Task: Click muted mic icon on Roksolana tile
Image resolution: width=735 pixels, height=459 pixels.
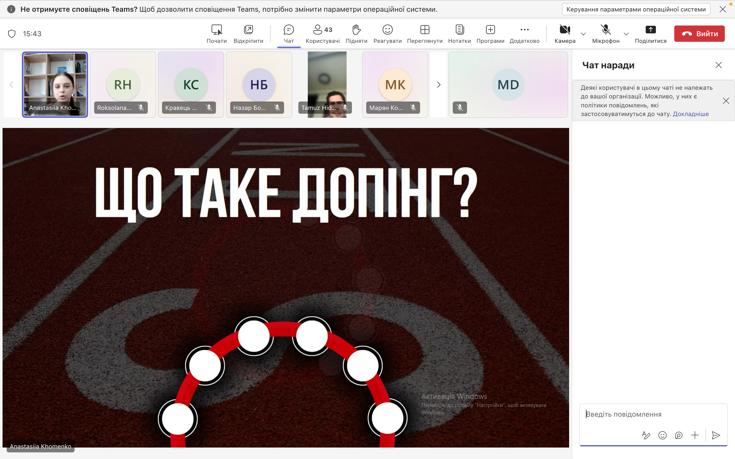Action: [x=141, y=107]
